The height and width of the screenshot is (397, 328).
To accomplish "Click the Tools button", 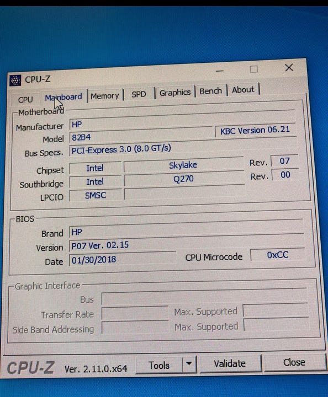I will click(159, 366).
